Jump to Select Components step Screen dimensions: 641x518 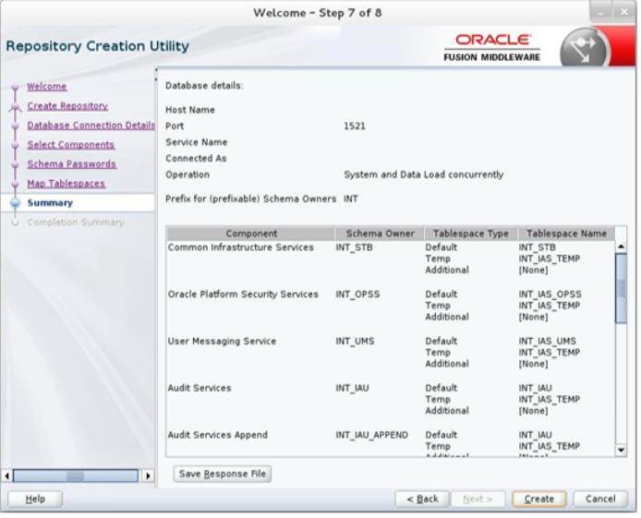(71, 145)
